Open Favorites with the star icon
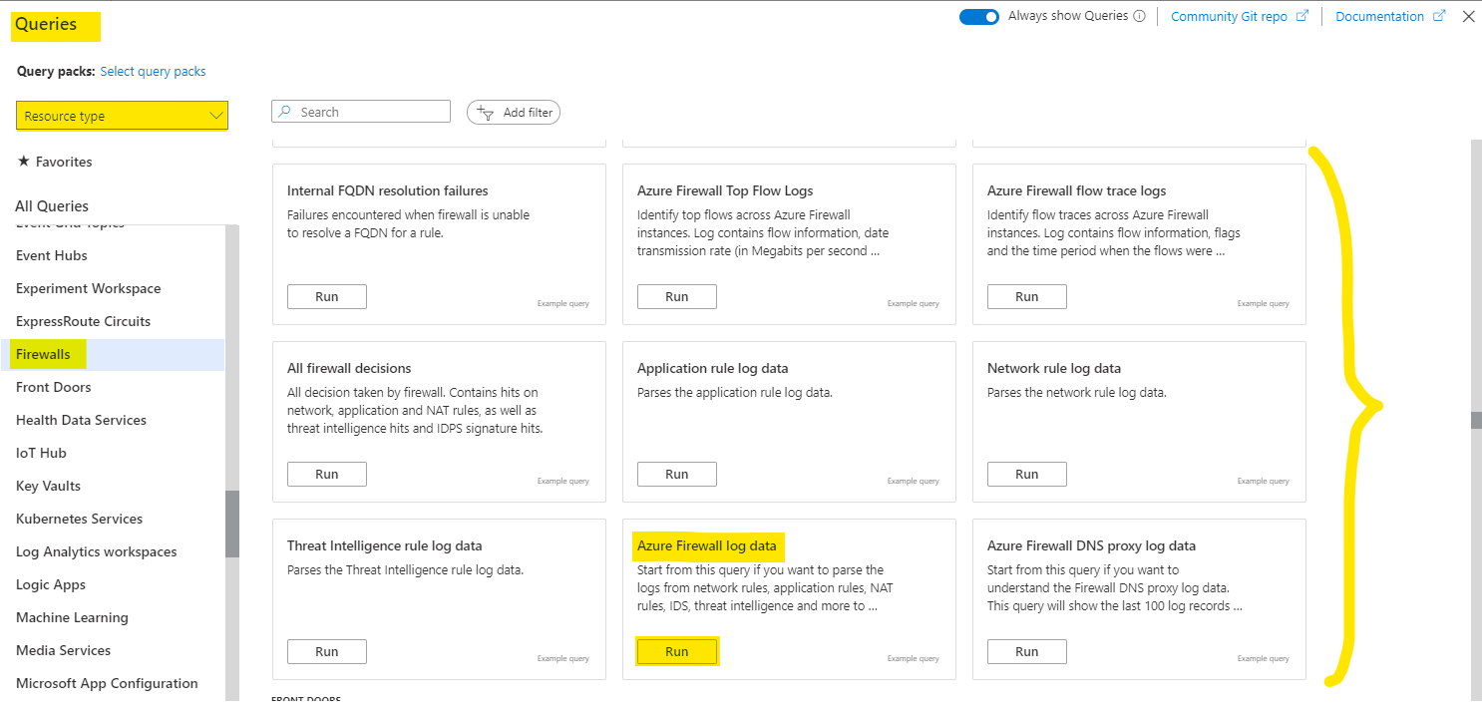The width and height of the screenshot is (1482, 711). pos(55,162)
